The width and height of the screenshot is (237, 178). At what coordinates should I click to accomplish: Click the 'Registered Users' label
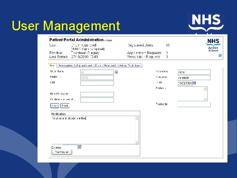click(141, 45)
